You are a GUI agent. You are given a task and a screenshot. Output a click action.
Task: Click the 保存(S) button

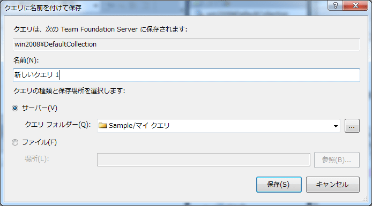click(279, 185)
